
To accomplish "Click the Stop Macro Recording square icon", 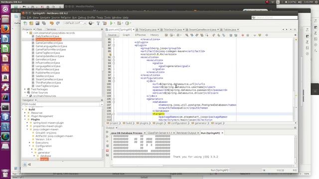I will pos(248,35).
